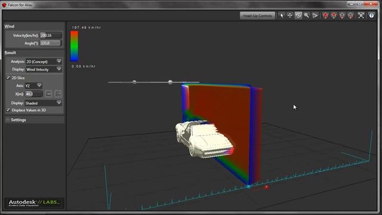Viewport: 382px width, 215px height.
Task: Activate the orbit rotate view tool
Action: tap(298, 16)
